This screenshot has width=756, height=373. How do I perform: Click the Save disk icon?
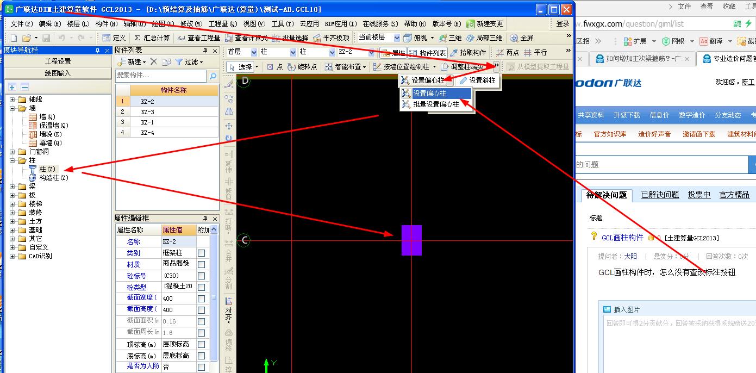tap(46, 38)
